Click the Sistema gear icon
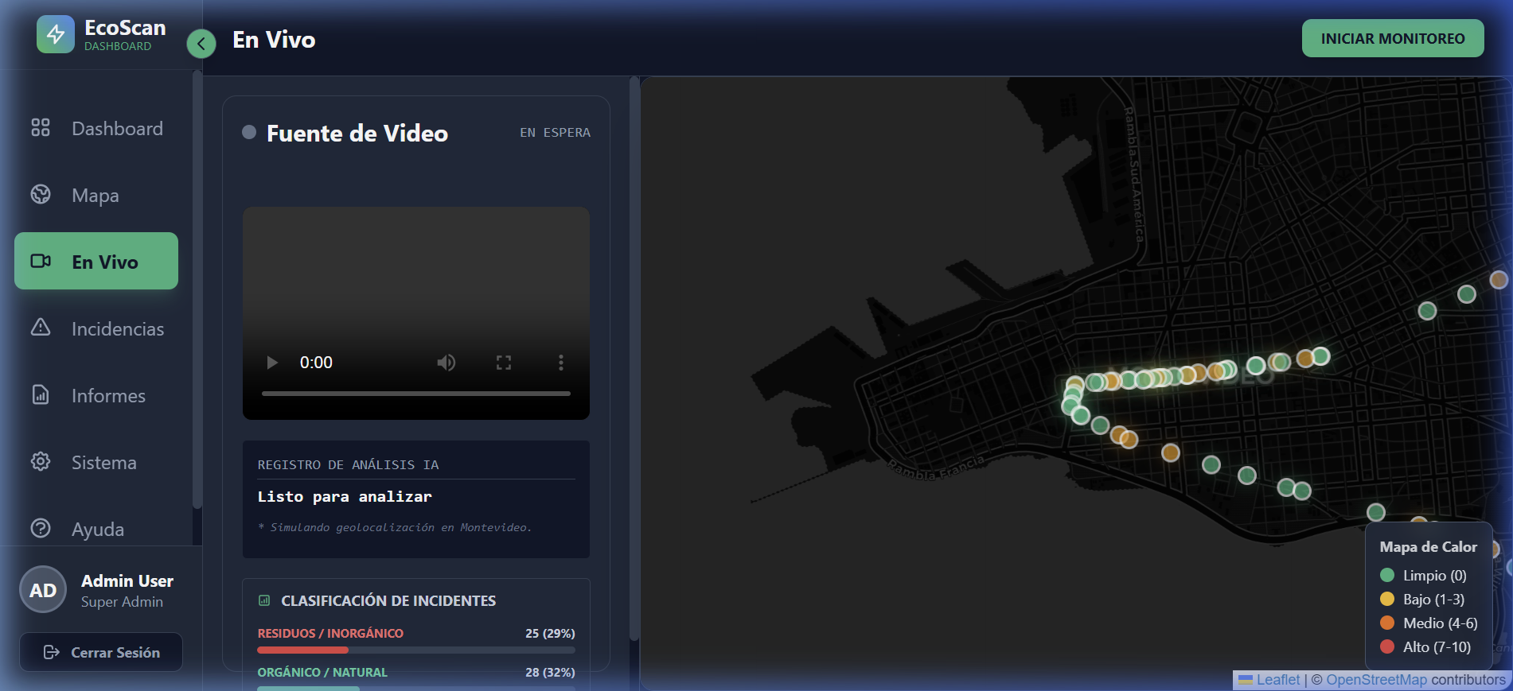Image resolution: width=1513 pixels, height=691 pixels. pyautogui.click(x=41, y=461)
